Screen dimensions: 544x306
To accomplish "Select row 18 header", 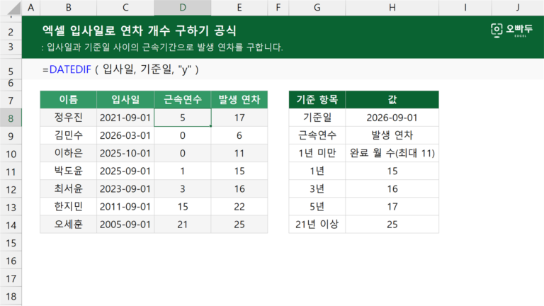I will (11, 297).
